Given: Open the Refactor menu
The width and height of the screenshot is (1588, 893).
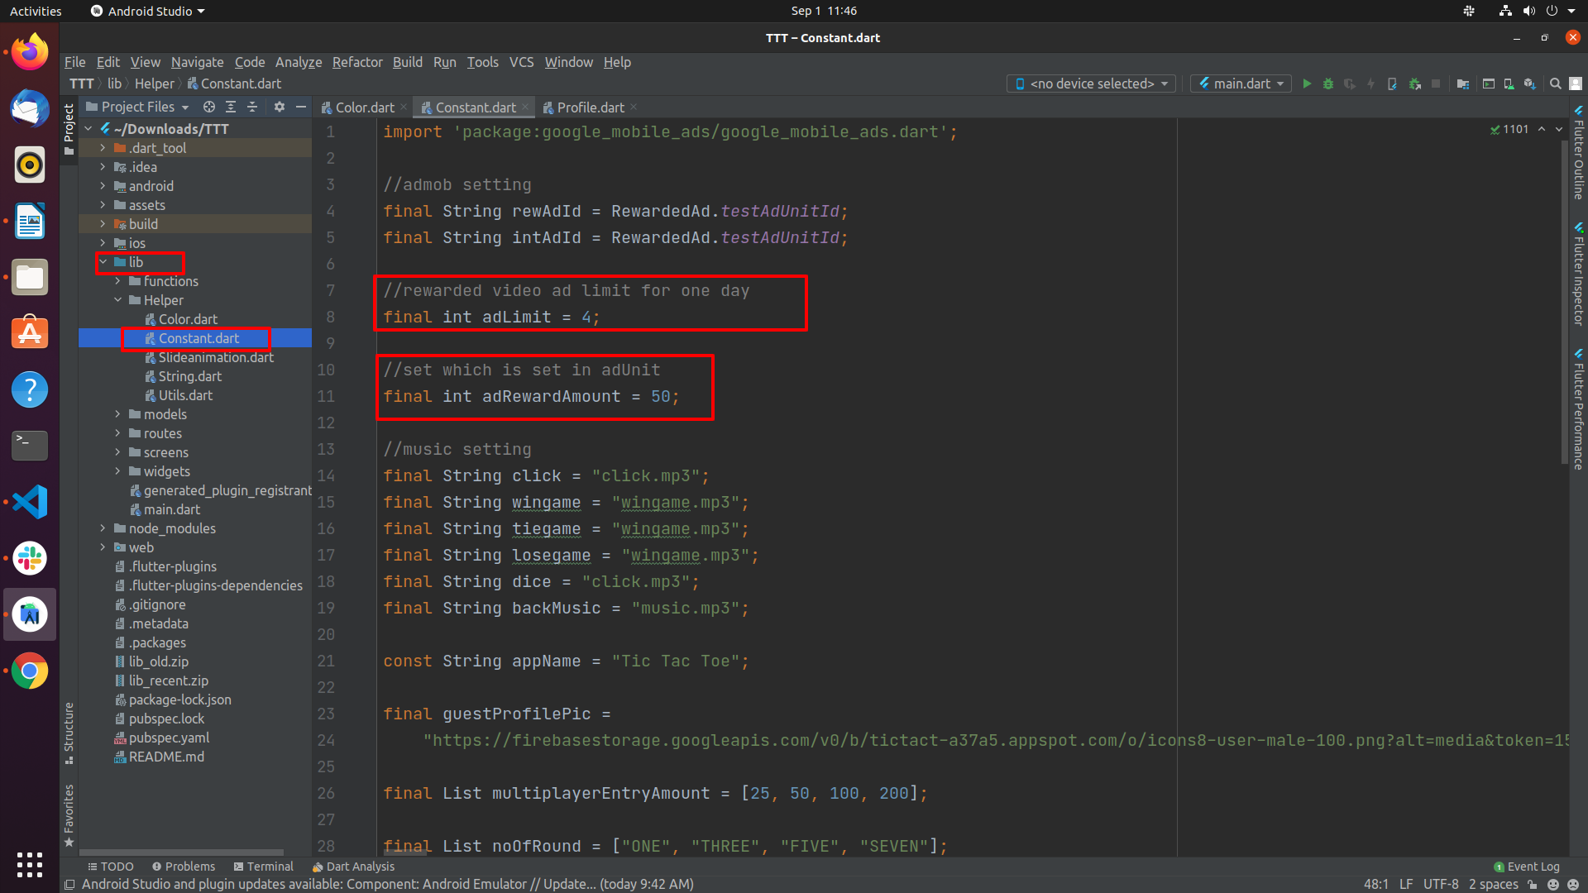Looking at the screenshot, I should 357,62.
